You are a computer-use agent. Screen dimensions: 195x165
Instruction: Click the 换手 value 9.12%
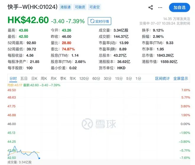(158, 30)
